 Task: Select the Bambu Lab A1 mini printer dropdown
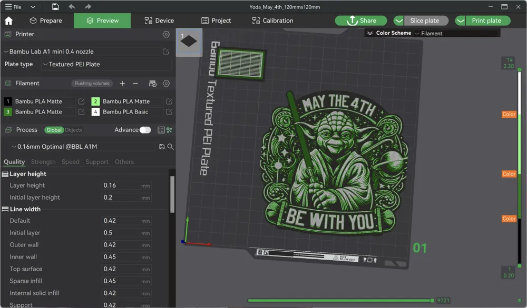tap(81, 52)
